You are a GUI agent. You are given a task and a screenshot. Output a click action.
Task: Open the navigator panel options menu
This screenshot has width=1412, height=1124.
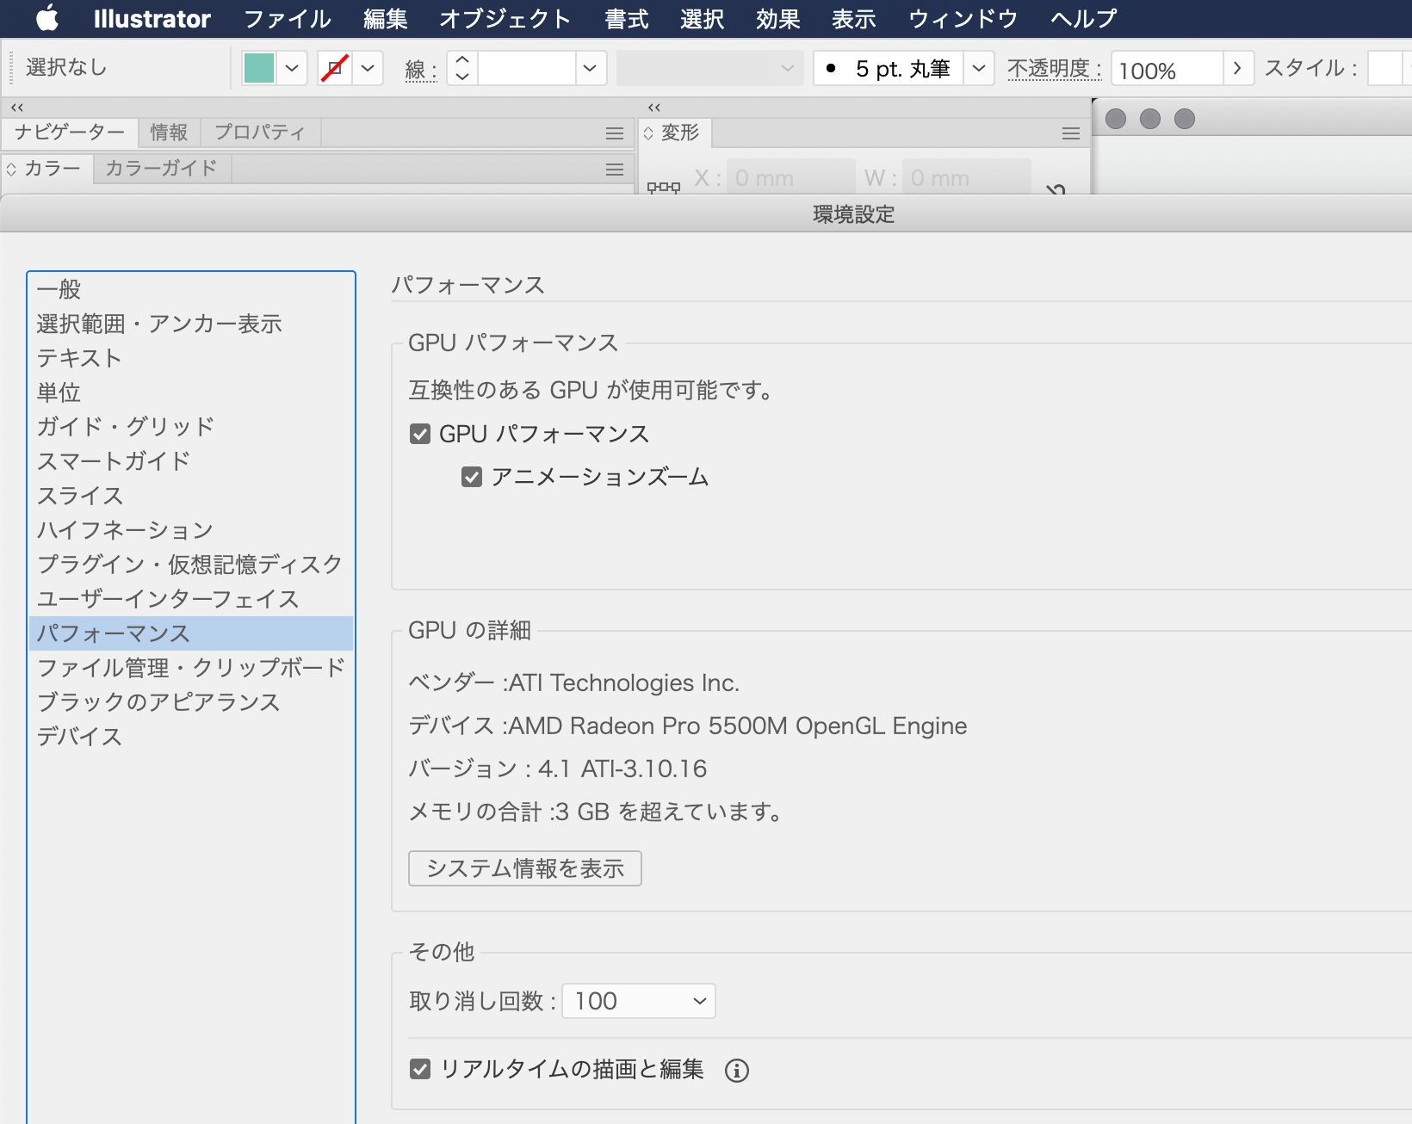[x=614, y=133]
